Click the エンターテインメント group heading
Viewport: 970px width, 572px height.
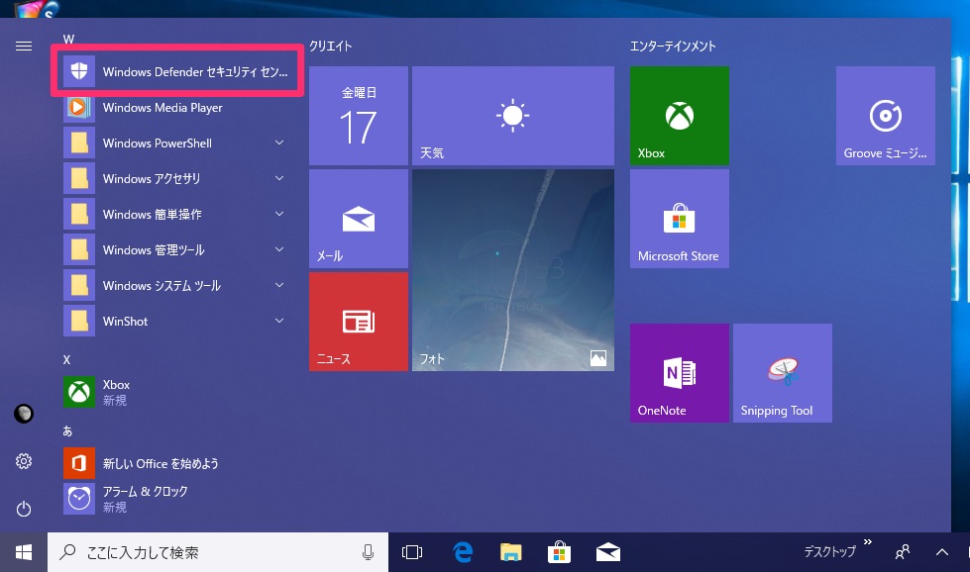click(x=673, y=47)
